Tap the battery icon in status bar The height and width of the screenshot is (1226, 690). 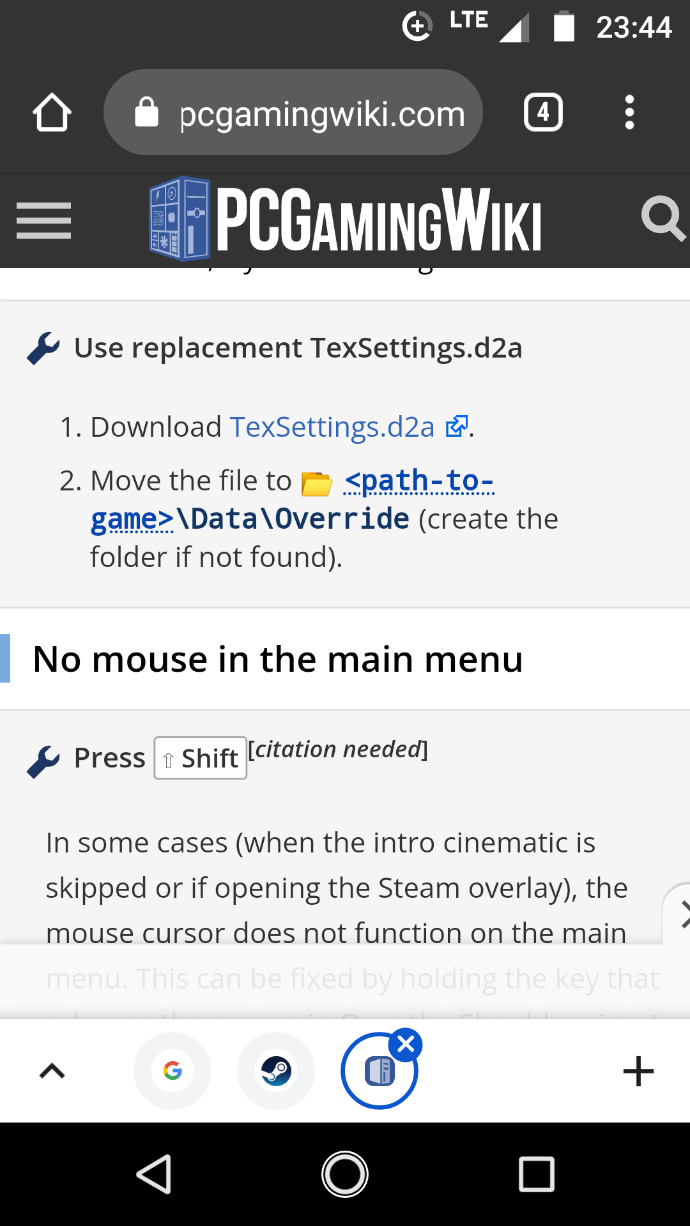point(563,26)
